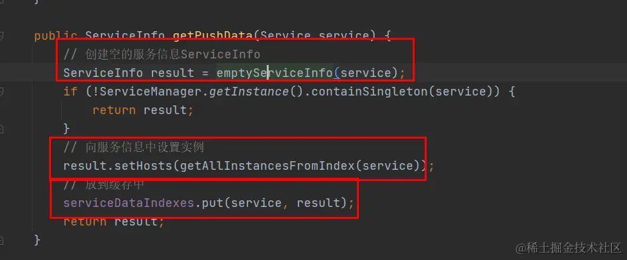Collapse the if block fold marker
The height and width of the screenshot is (260, 627).
click(1, 92)
